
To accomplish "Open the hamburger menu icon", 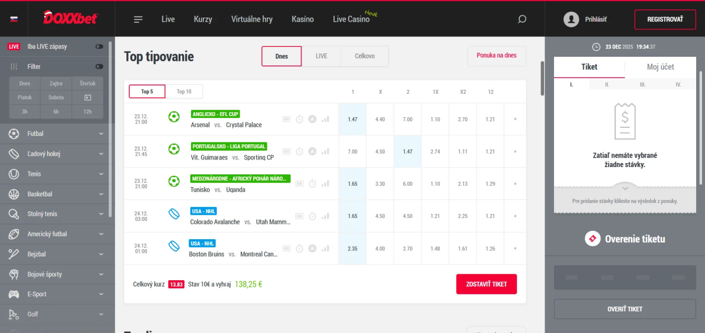I will point(138,19).
